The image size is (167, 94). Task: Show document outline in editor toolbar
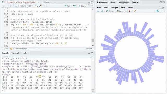pyautogui.click(x=92, y=6)
